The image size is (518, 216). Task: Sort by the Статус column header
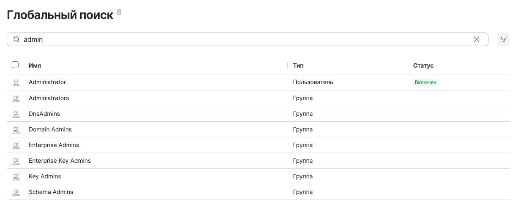pyautogui.click(x=423, y=66)
